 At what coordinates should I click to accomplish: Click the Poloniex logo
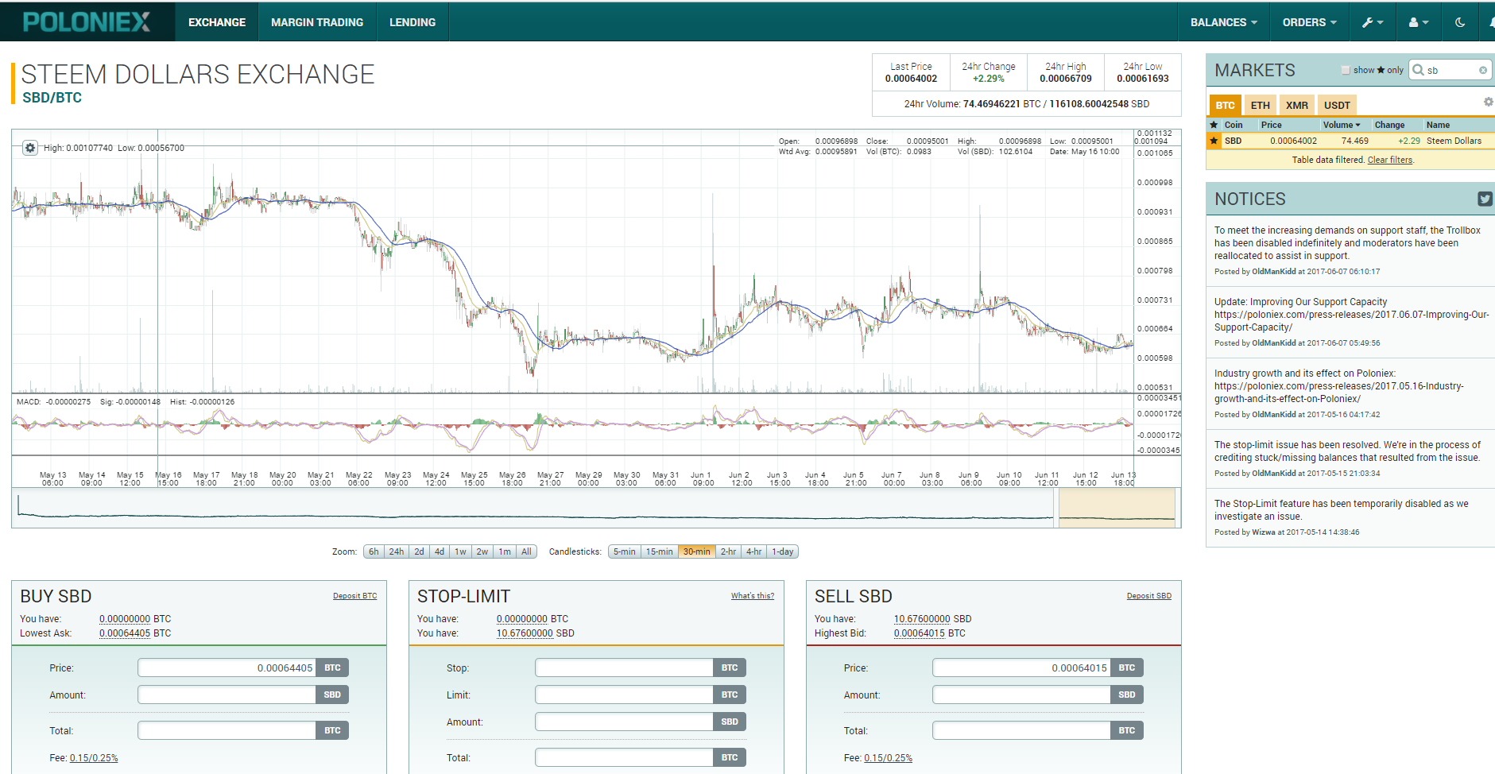coord(87,22)
